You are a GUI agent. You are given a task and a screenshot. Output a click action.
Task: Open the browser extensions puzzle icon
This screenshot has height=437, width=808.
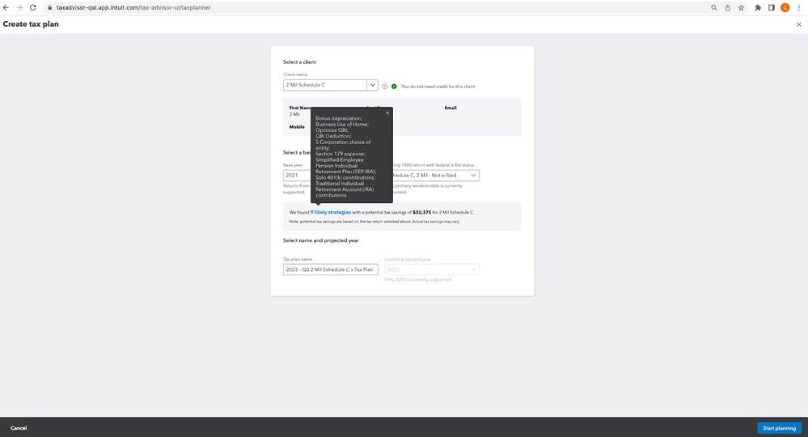758,7
